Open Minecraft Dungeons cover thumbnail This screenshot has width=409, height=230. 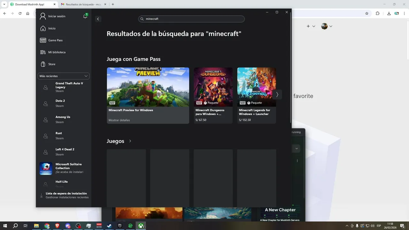(213, 87)
